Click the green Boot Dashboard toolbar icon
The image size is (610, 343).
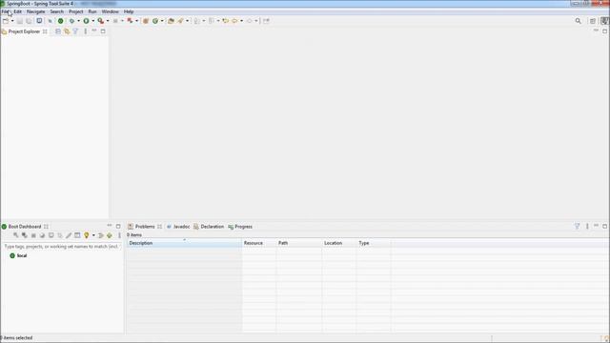click(61, 21)
